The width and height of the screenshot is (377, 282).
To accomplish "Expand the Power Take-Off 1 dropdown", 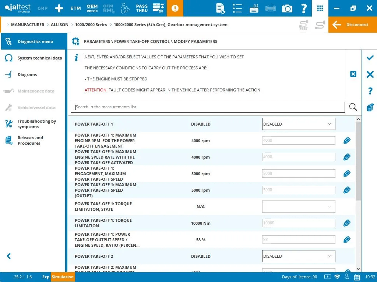I will [x=299, y=124].
